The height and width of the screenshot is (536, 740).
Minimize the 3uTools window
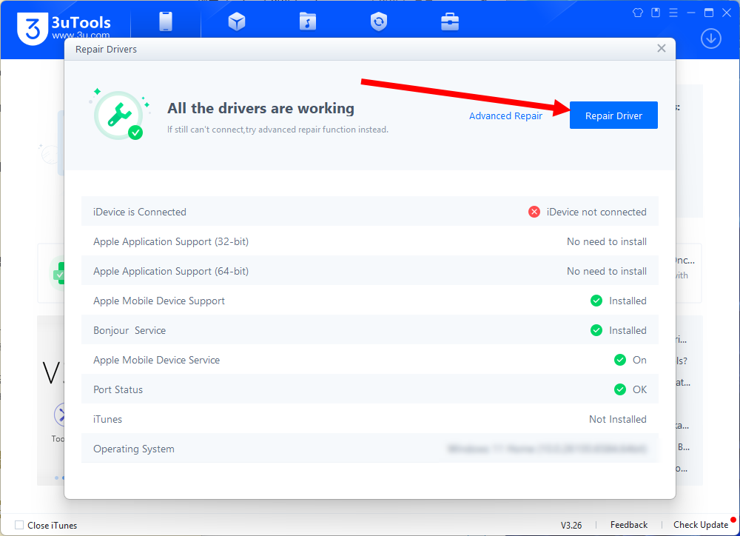tap(691, 13)
